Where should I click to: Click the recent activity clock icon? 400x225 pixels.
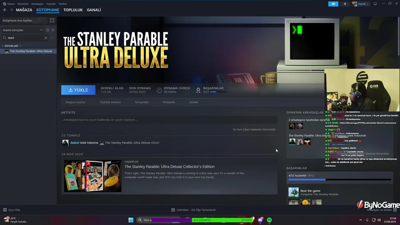click(47, 30)
